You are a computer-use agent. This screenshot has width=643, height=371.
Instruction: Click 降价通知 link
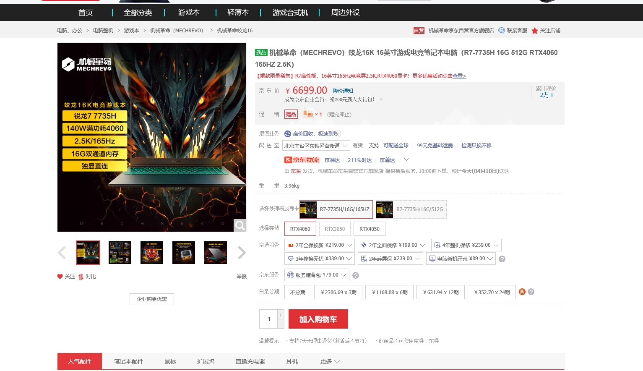click(x=343, y=91)
